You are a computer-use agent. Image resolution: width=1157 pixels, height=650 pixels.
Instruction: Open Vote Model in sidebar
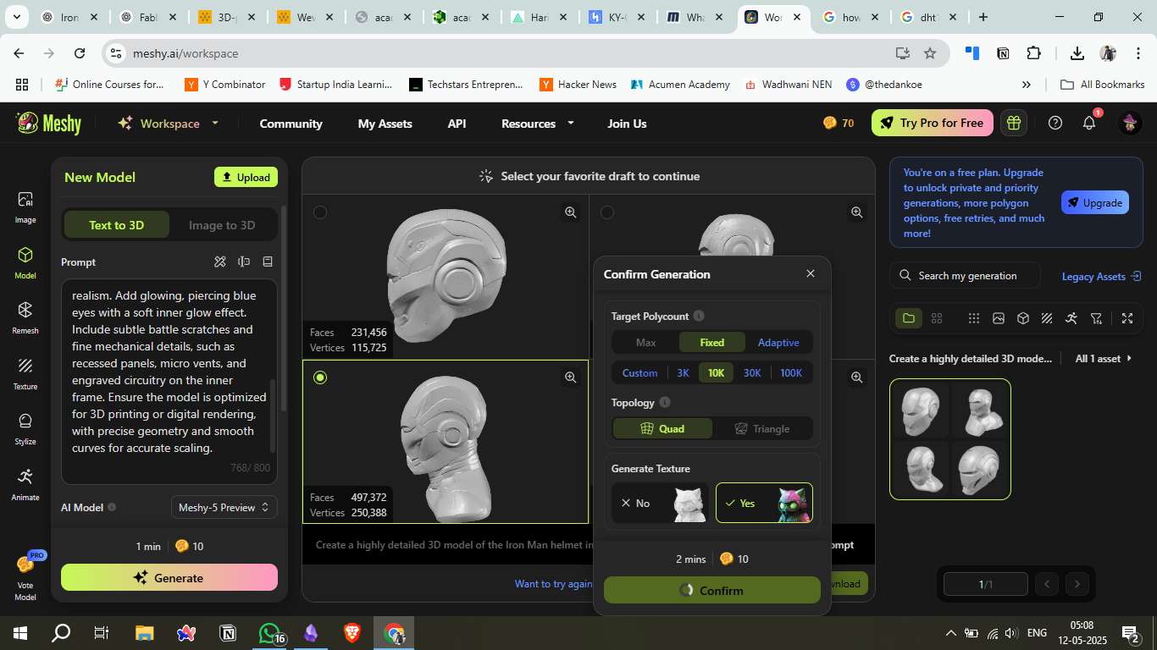[x=25, y=577]
